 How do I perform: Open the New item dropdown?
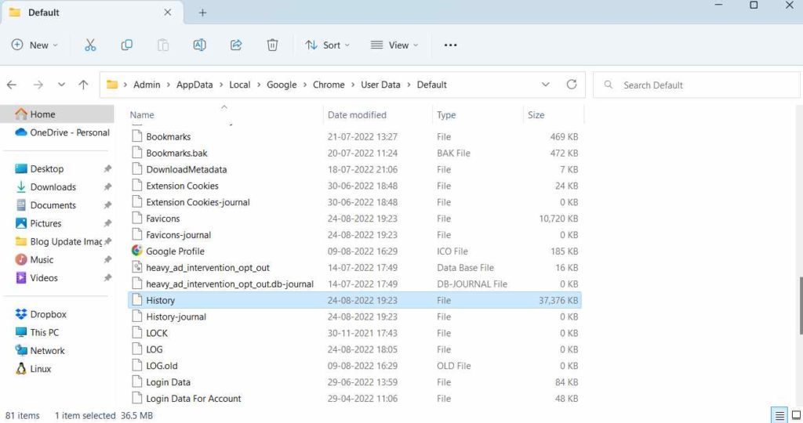[x=35, y=45]
